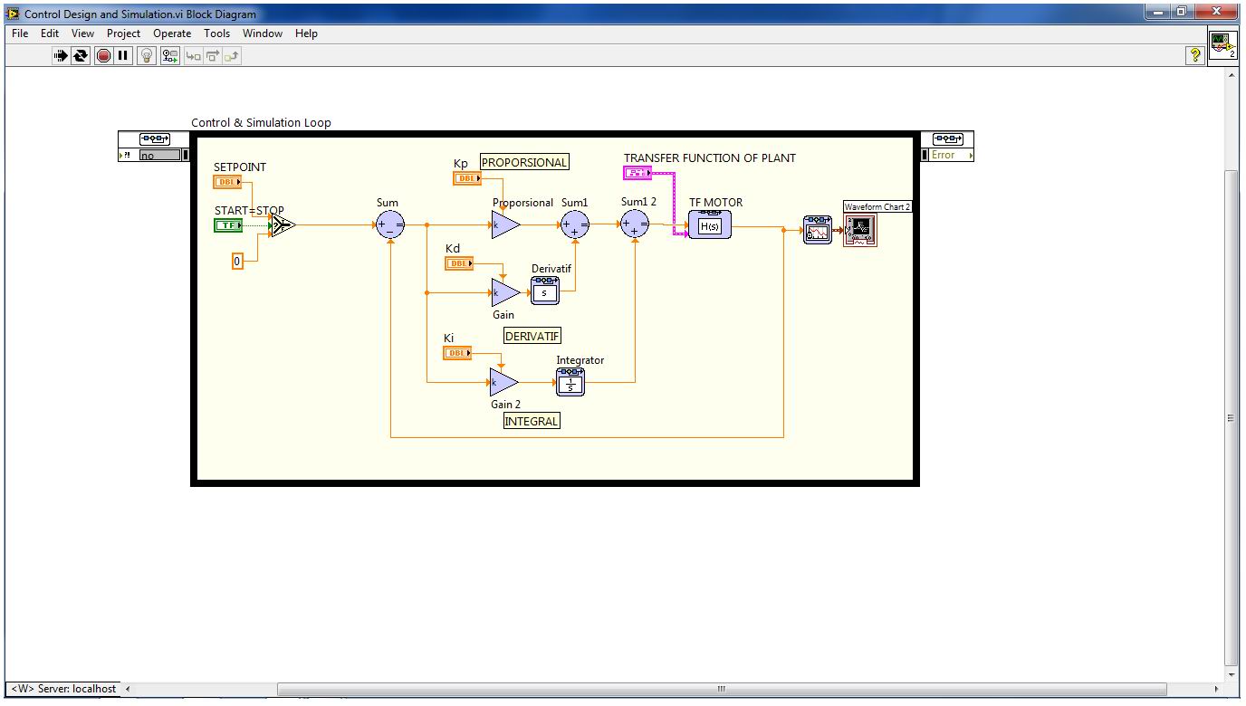This screenshot has width=1246, height=706.
Task: Click the Waveform Chart 2 label
Action: (877, 206)
